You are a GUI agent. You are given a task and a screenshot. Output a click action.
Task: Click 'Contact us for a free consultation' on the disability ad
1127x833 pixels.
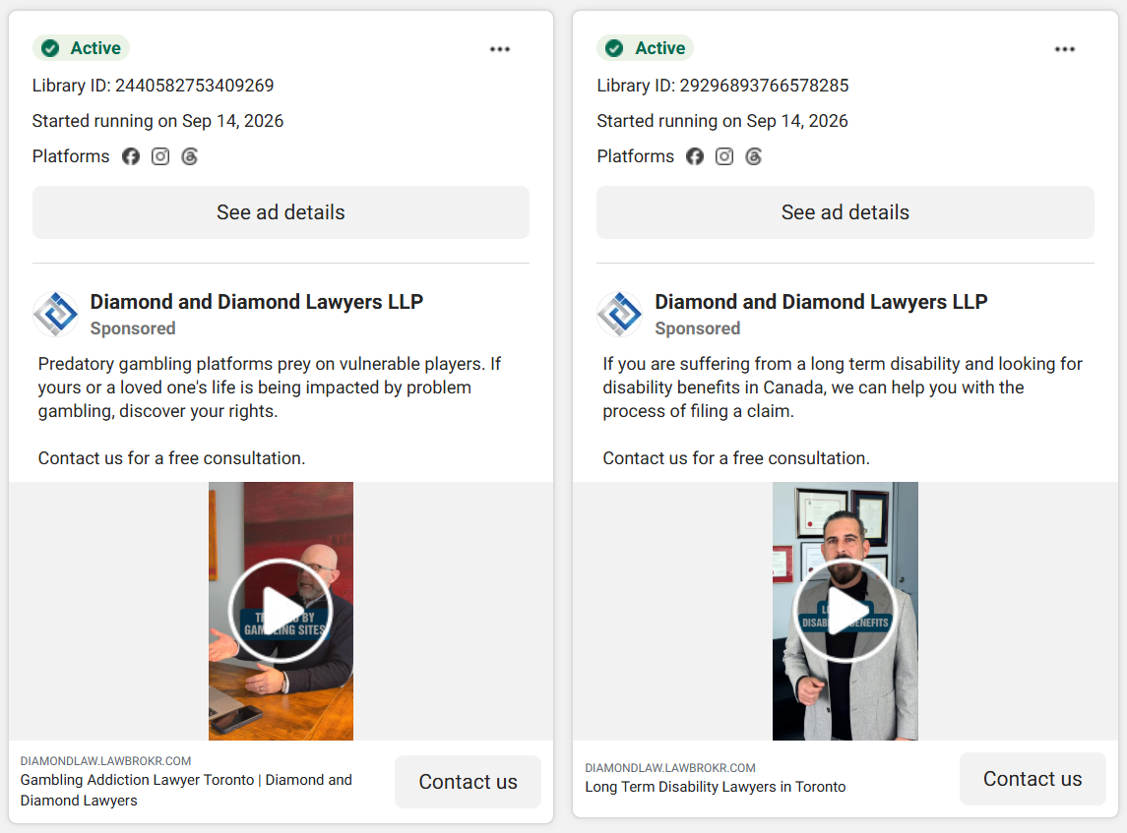[x=736, y=458]
